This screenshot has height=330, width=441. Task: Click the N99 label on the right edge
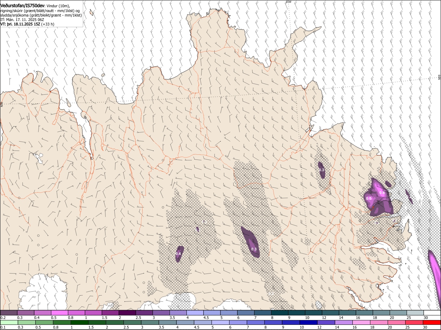[439, 78]
